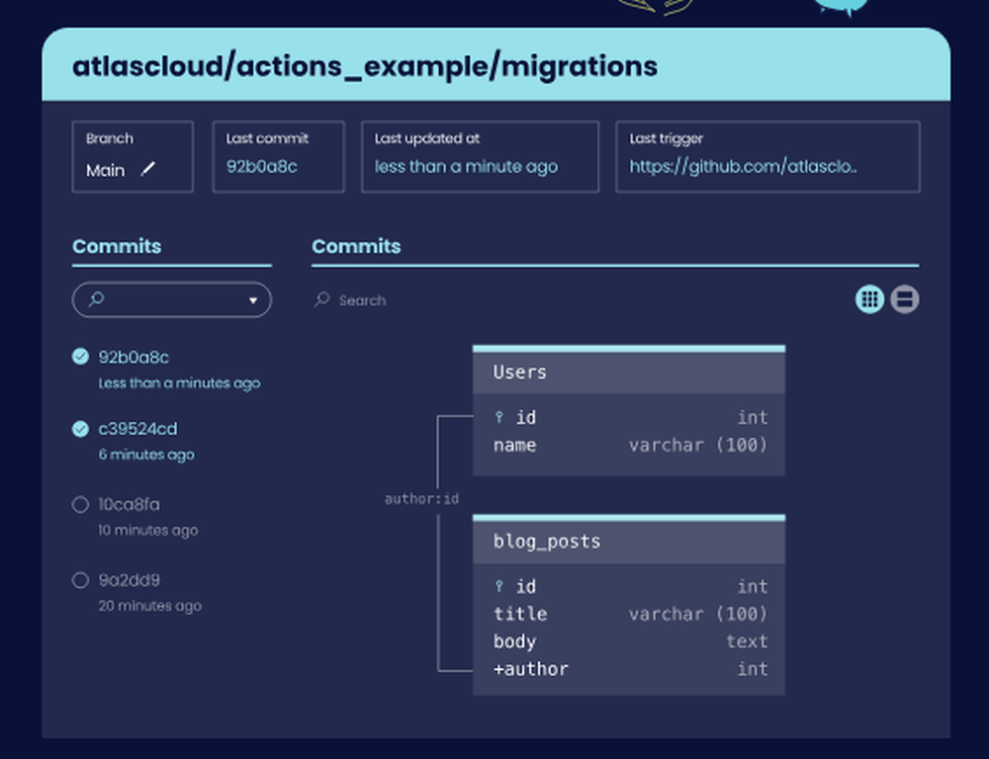Switch to list view icon
989x759 pixels.
click(x=905, y=298)
